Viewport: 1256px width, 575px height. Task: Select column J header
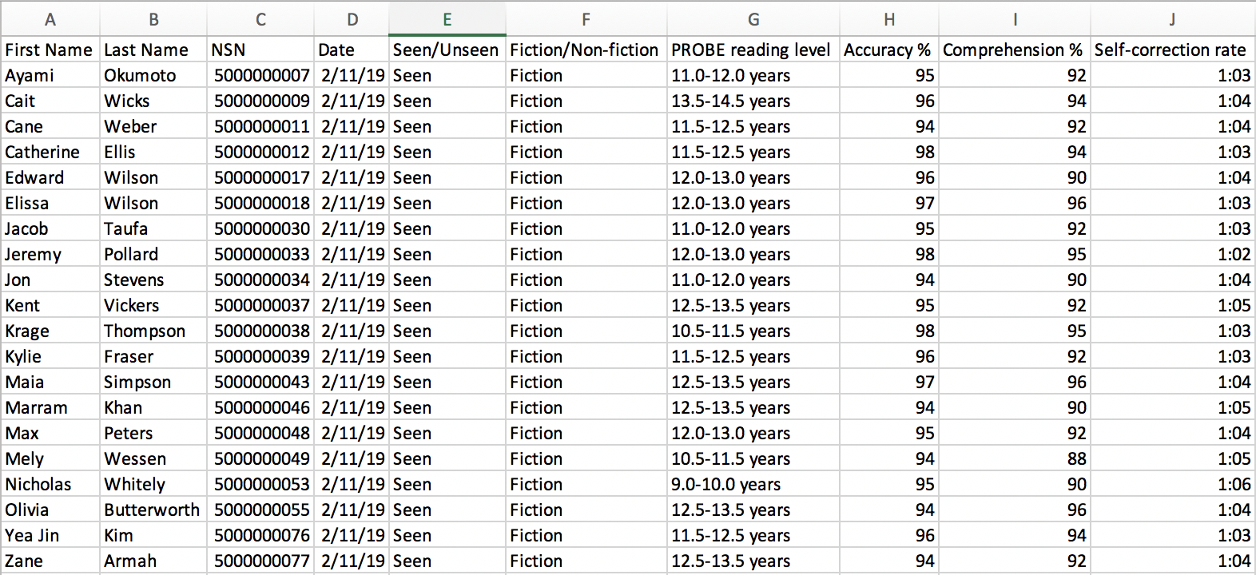click(x=1171, y=19)
